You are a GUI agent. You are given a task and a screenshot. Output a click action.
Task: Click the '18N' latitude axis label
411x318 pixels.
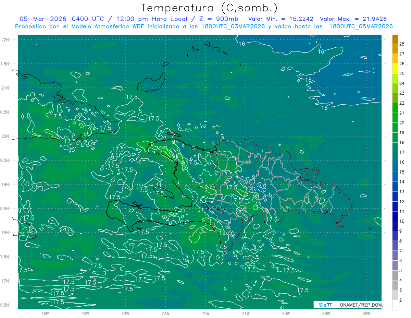tap(5, 233)
